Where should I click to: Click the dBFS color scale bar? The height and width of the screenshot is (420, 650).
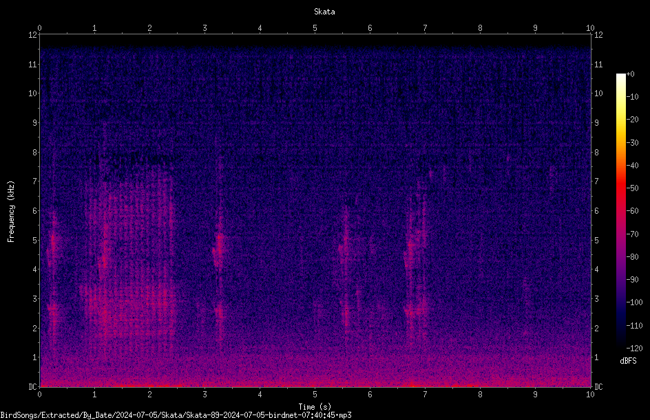tap(621, 211)
